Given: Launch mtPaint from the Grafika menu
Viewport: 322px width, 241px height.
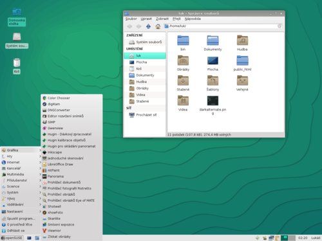Looking at the screenshot, I should [71, 170].
